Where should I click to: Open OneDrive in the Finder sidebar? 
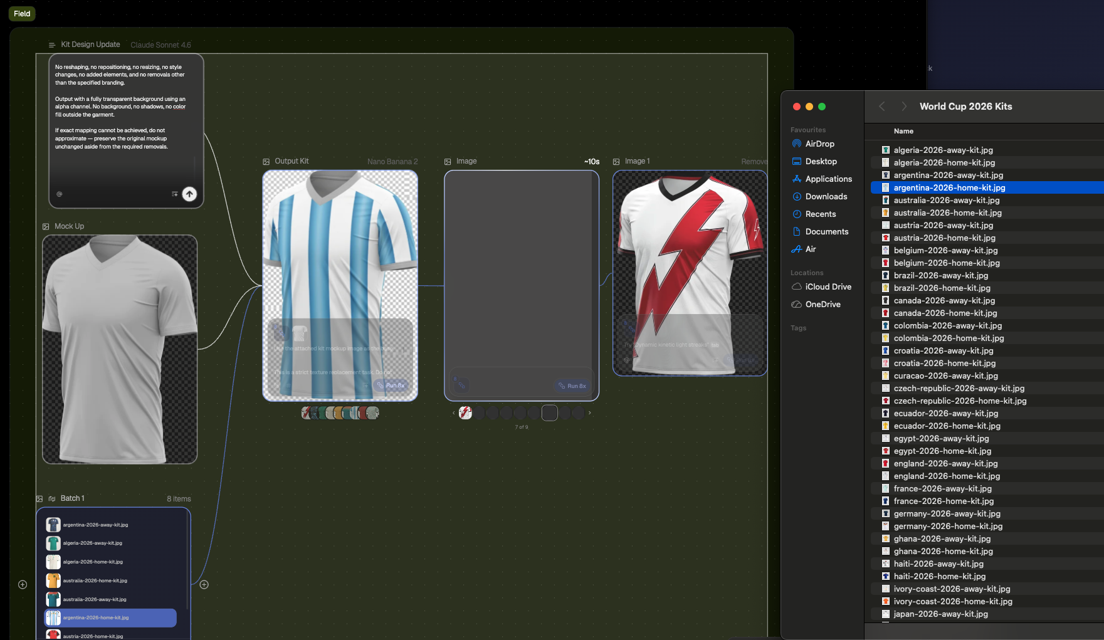tap(823, 305)
